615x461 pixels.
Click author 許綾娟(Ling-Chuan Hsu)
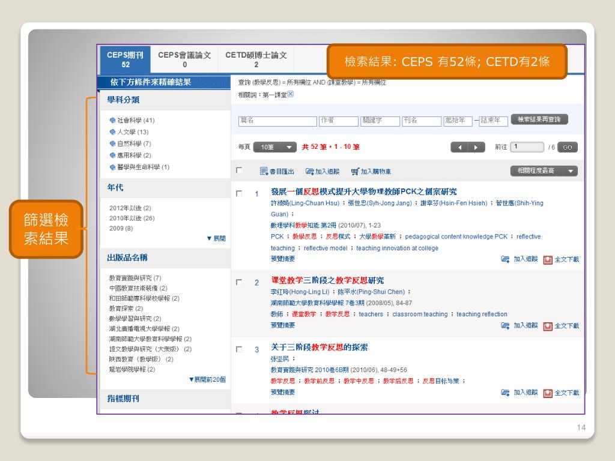(305, 203)
